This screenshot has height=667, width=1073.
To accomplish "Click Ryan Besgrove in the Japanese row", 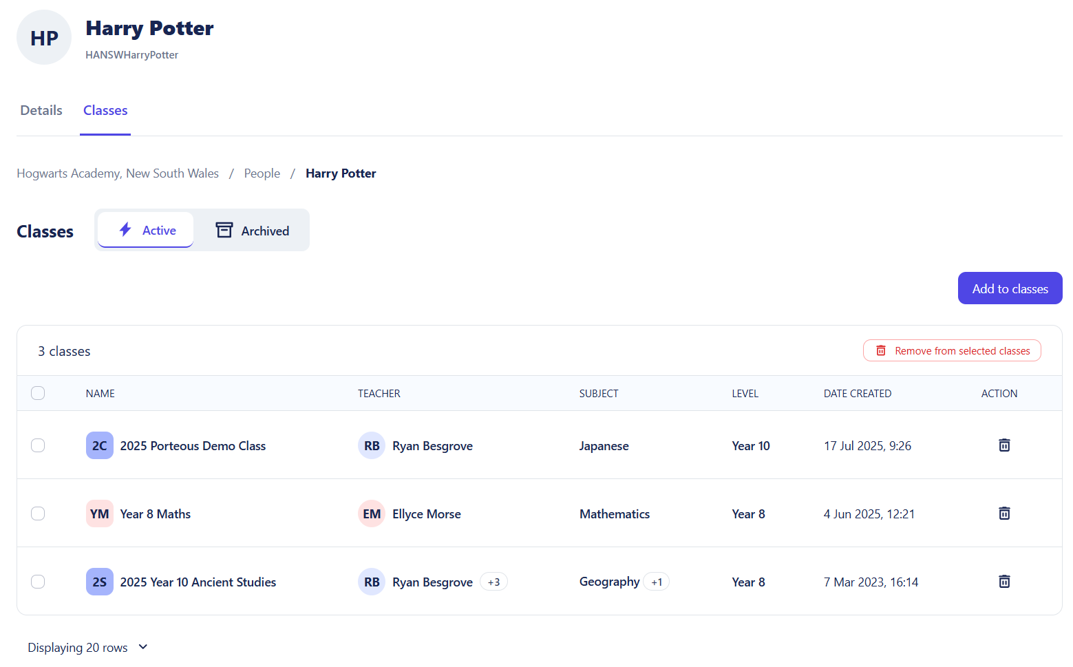I will 432,446.
